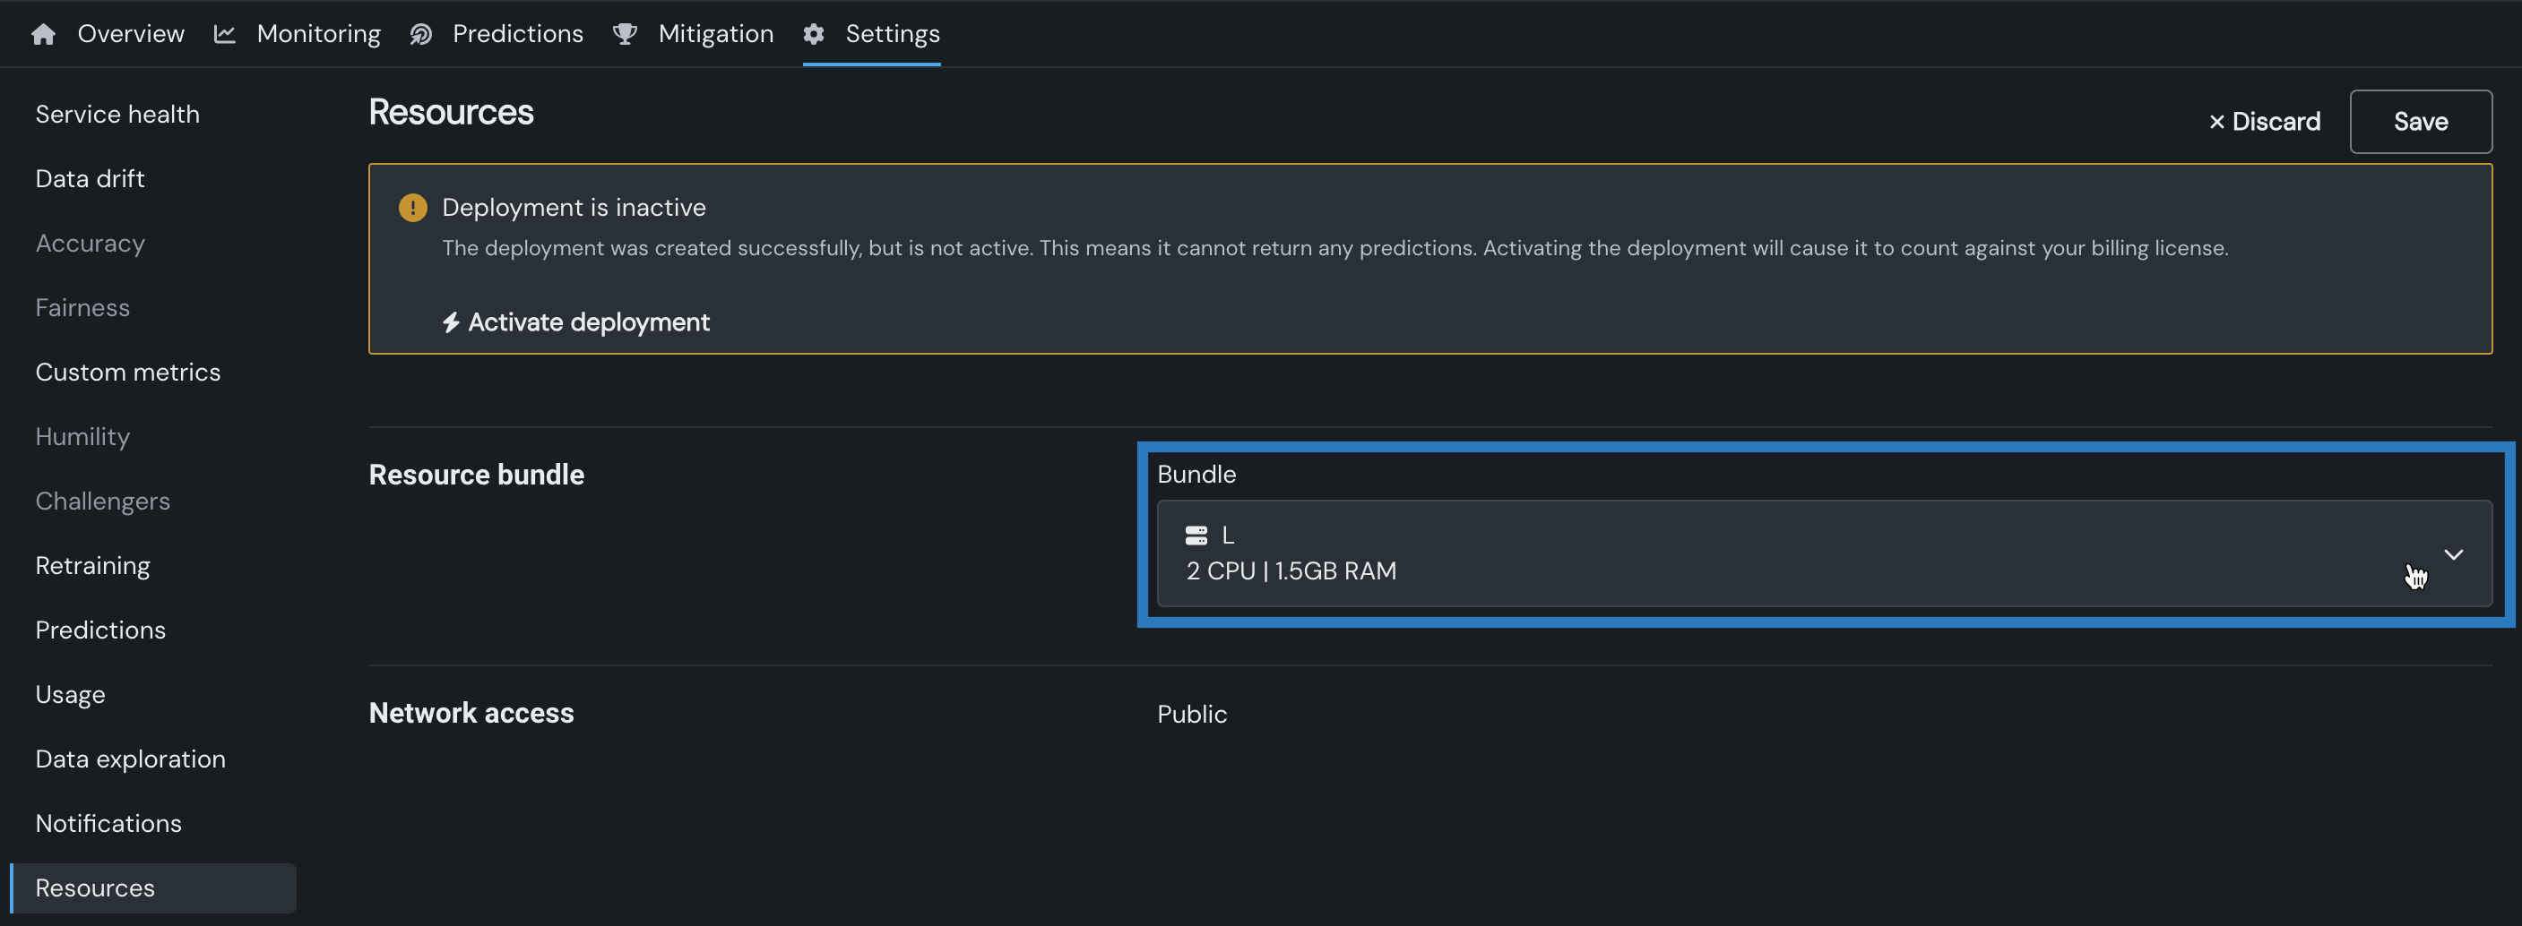Click the lightning bolt activate icon
The image size is (2522, 926).
[450, 322]
